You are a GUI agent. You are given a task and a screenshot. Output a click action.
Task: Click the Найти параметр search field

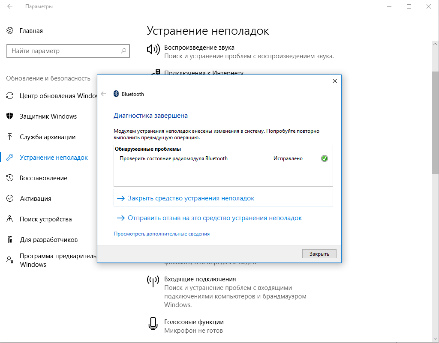(x=68, y=51)
